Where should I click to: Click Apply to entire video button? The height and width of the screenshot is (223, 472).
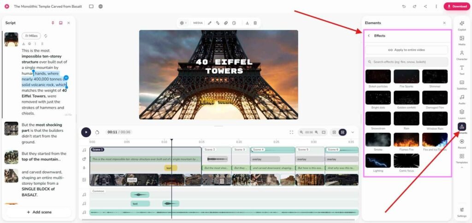[407, 50]
